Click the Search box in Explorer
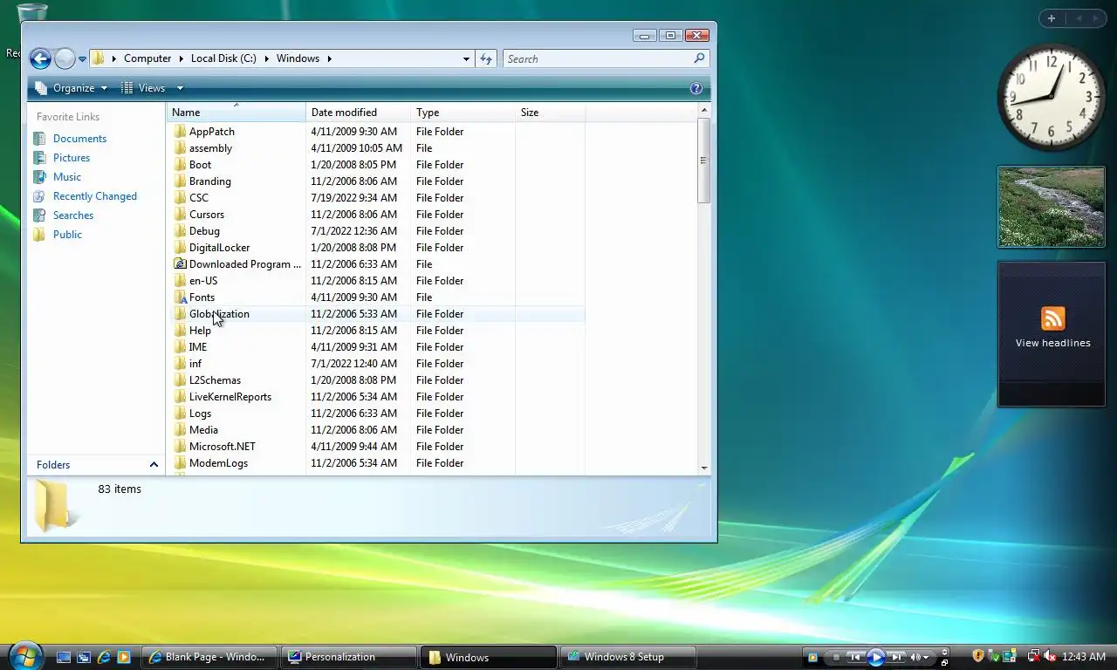 click(x=598, y=58)
